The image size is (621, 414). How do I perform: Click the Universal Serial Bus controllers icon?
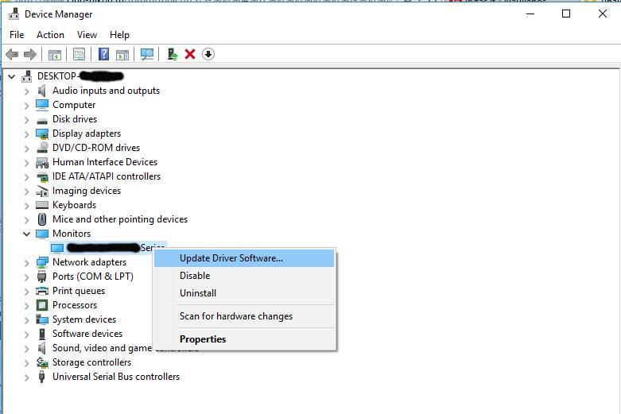[41, 377]
